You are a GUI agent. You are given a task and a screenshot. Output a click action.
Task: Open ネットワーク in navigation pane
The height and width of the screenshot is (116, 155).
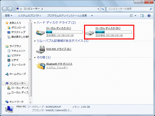pos(17,102)
